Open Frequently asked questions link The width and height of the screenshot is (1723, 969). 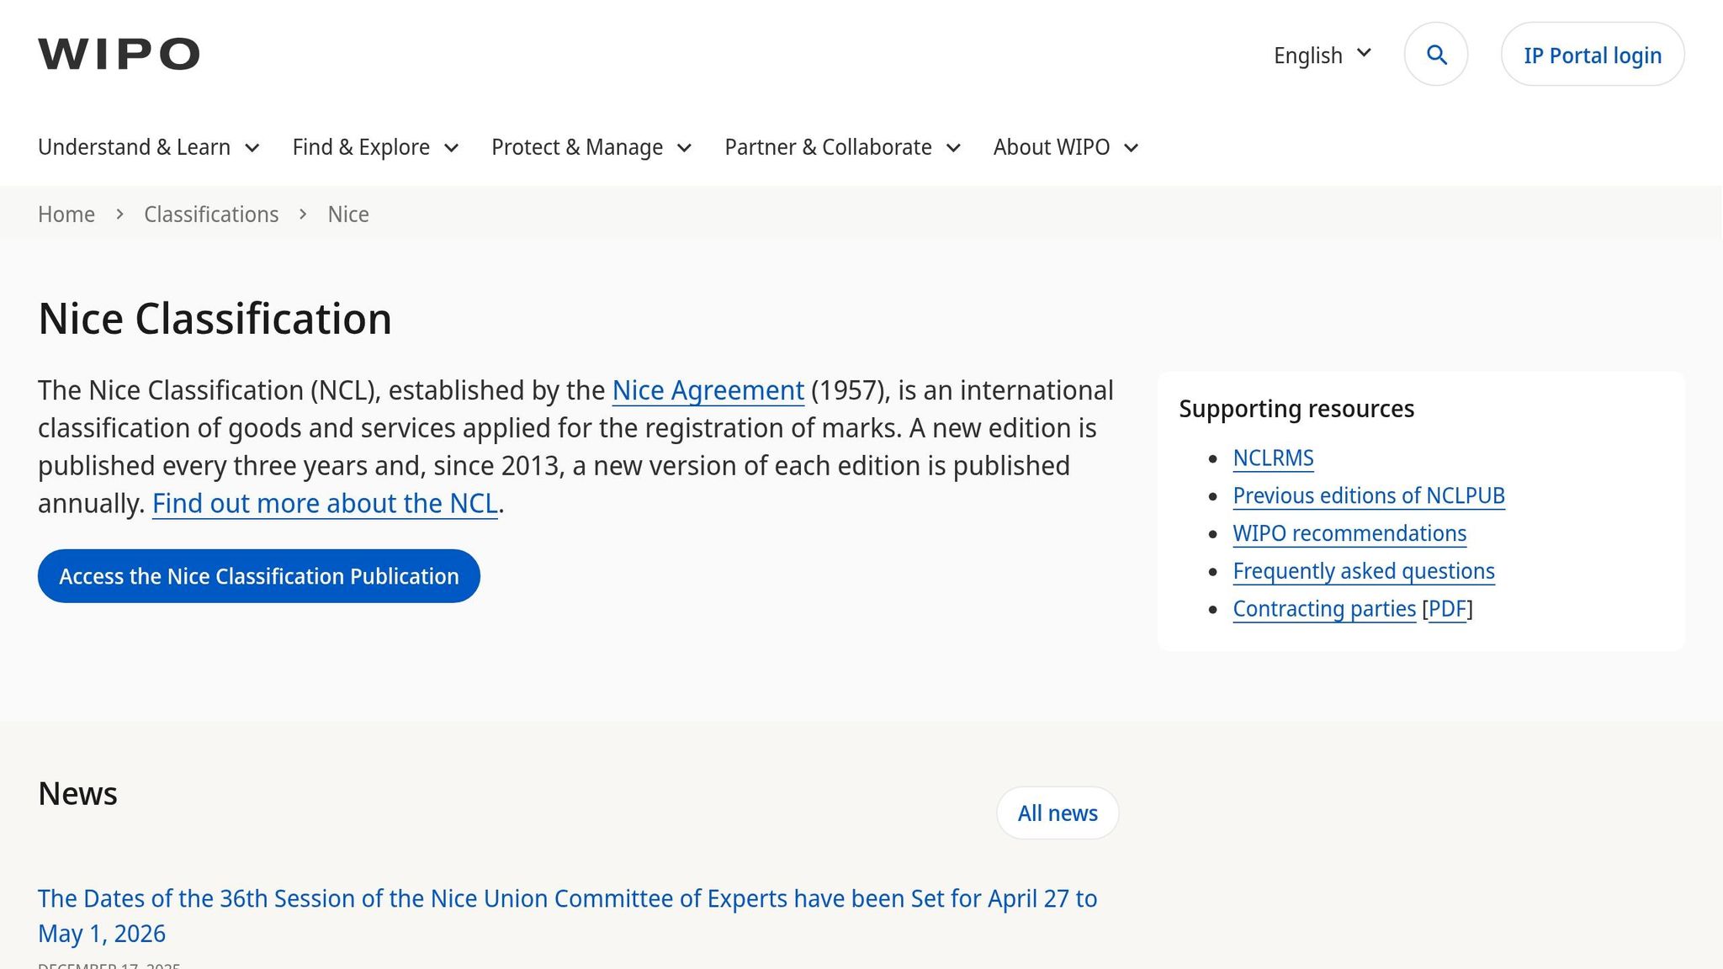[1364, 571]
